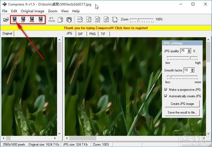Screen dimensions: 212x147
Task: Click the paste clipboard icon
Action: click(x=69, y=20)
